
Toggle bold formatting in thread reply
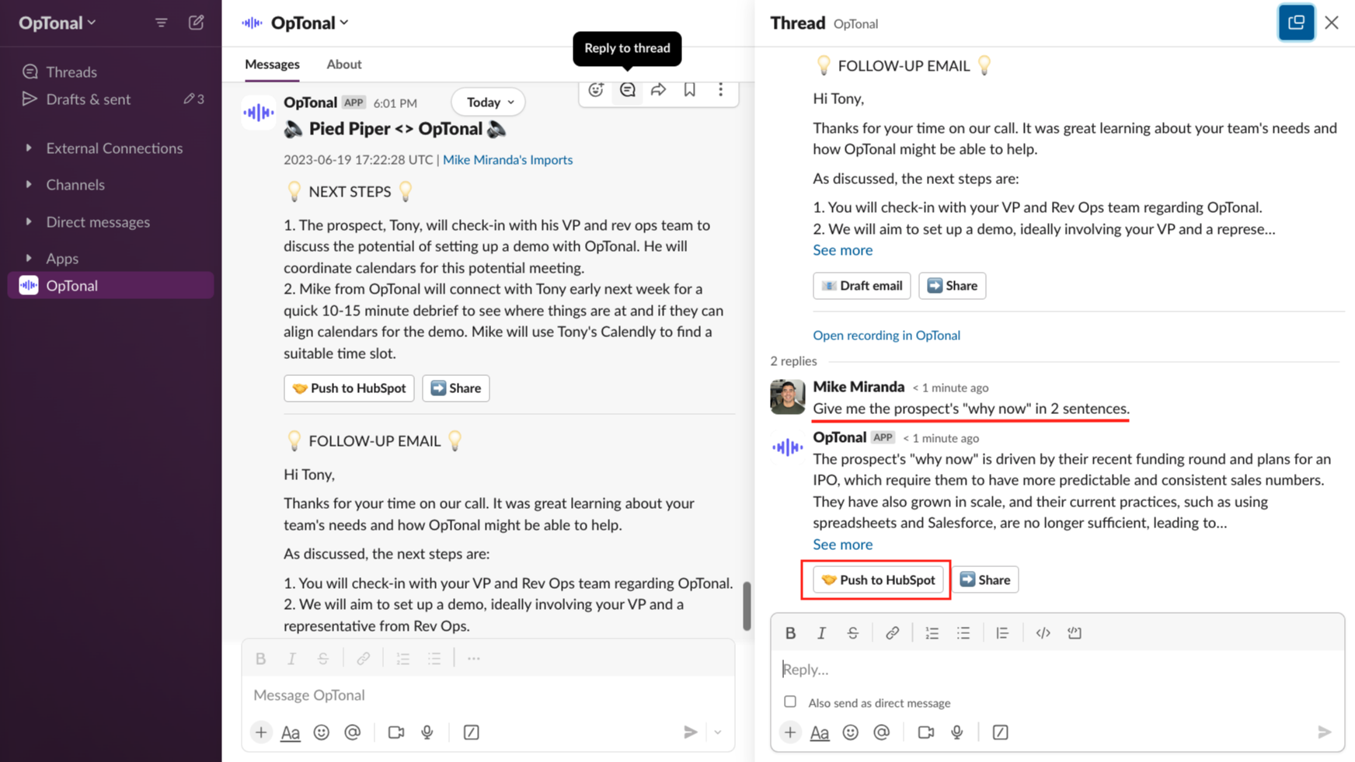(790, 633)
